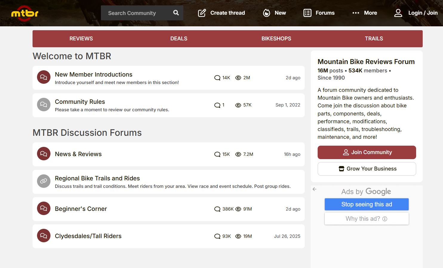Open the More three-dots icon
This screenshot has width=443, height=268.
(356, 13)
